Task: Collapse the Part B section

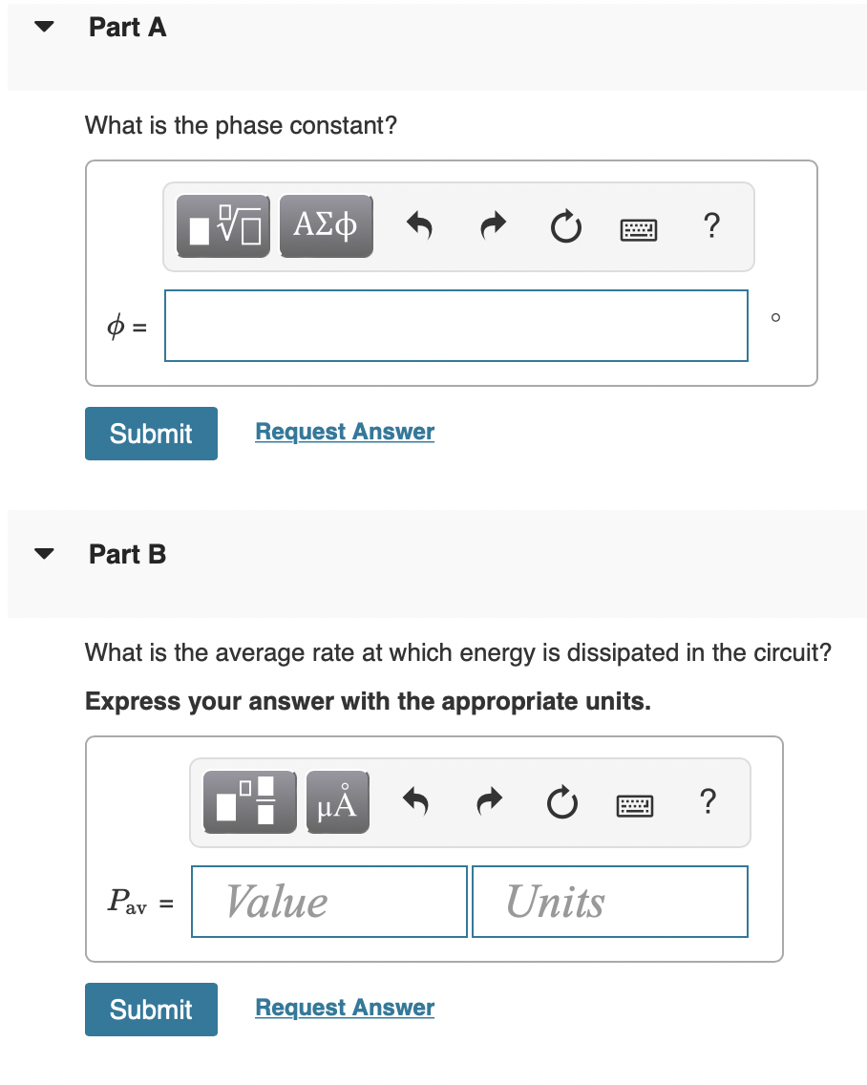Action: (x=44, y=554)
